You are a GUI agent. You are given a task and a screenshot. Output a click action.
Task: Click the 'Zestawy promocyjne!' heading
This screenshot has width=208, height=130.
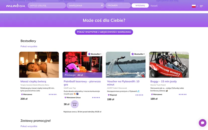point(36,121)
